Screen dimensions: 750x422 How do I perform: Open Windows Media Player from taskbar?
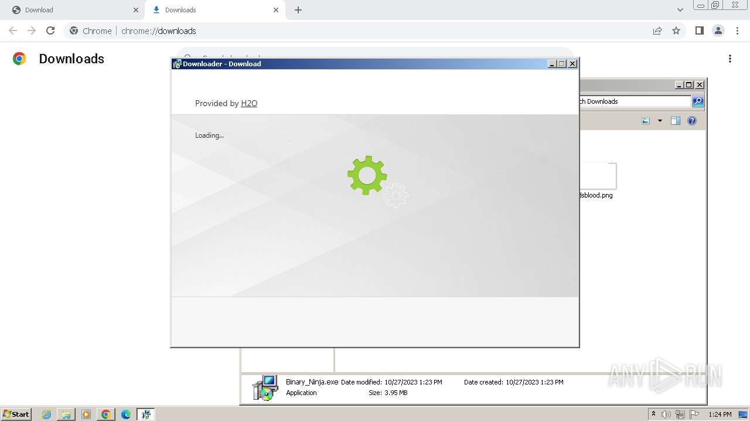86,414
